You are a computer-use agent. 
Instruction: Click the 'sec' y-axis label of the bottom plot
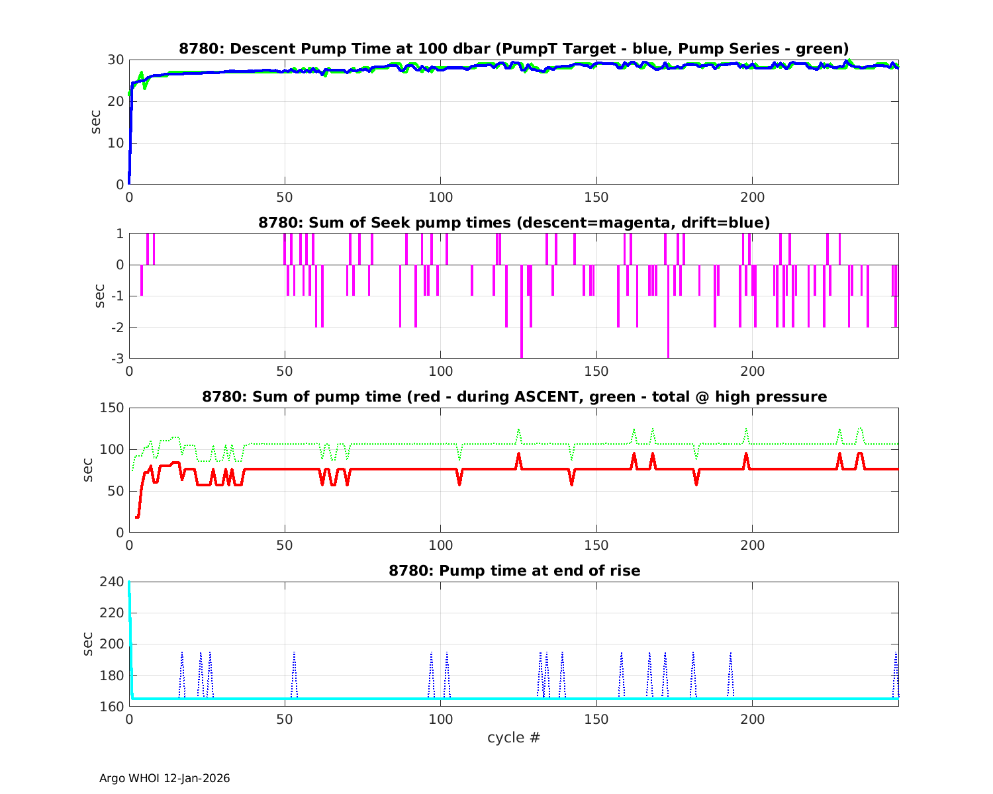point(89,644)
